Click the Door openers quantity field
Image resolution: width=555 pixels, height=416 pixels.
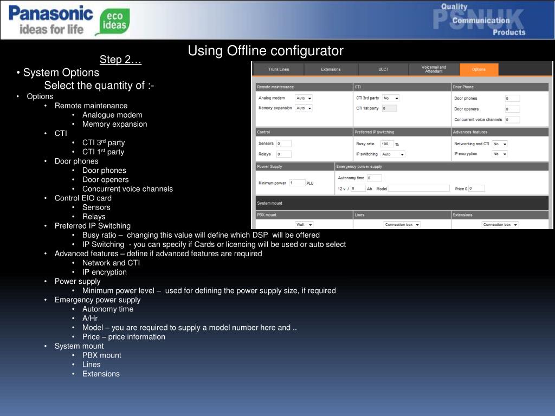pyautogui.click(x=512, y=109)
